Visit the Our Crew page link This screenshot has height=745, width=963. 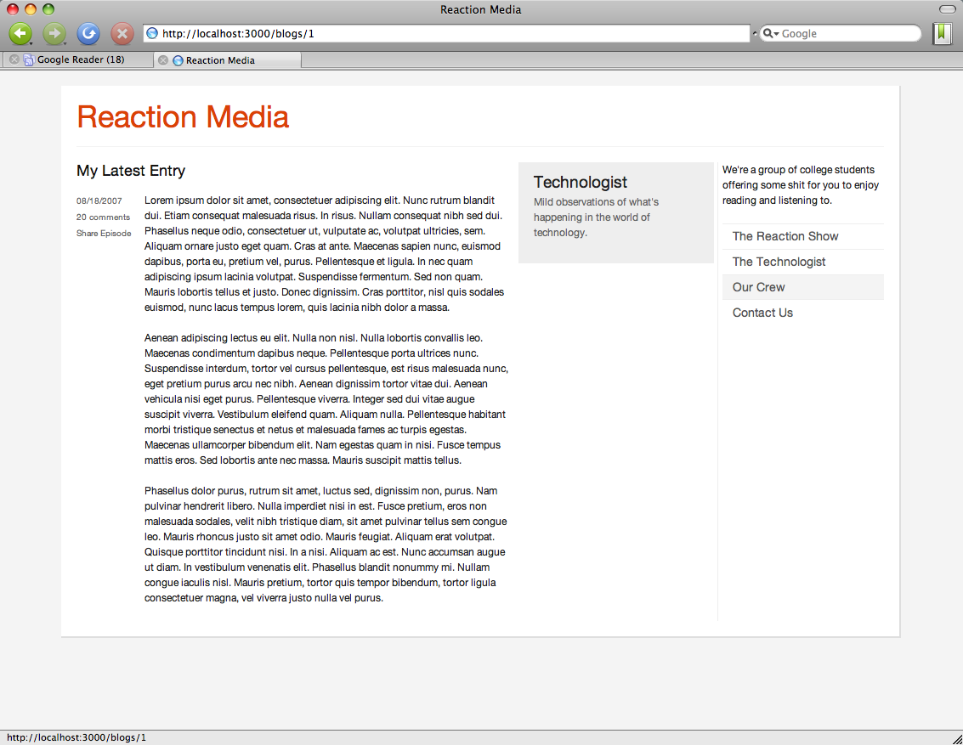(758, 287)
